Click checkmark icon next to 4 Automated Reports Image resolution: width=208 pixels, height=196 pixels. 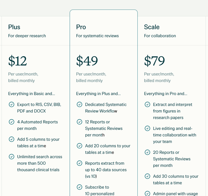[11, 122]
